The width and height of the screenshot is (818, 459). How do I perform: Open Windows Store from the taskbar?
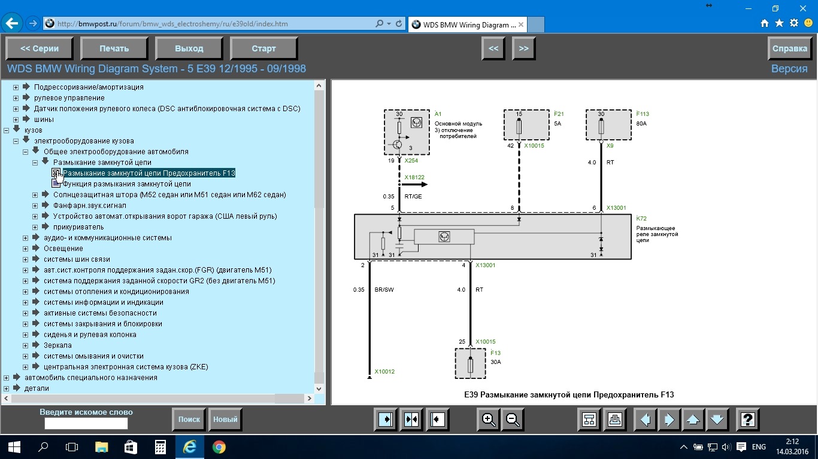131,447
